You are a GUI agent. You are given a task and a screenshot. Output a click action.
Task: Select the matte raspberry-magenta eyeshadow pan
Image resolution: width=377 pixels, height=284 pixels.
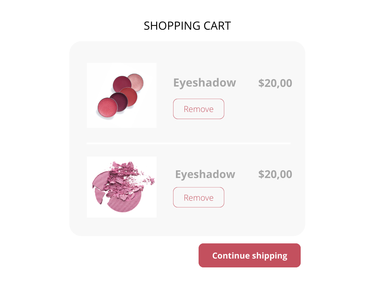pyautogui.click(x=122, y=83)
